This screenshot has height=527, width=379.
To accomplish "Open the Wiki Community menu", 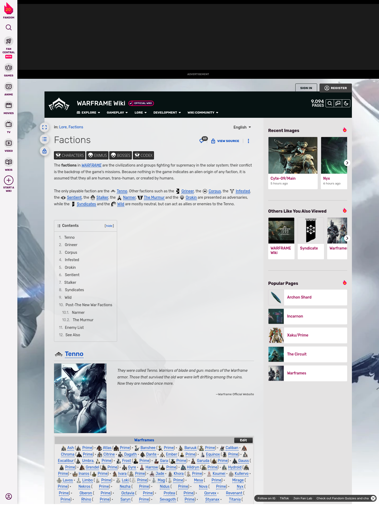I will click(x=203, y=113).
